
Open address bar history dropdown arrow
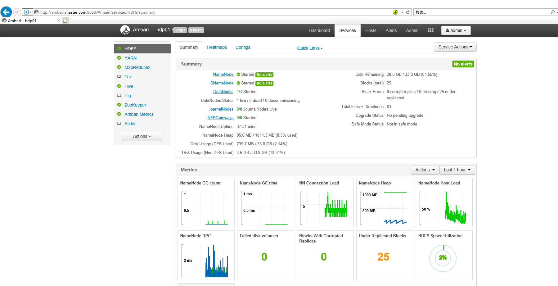pos(403,12)
